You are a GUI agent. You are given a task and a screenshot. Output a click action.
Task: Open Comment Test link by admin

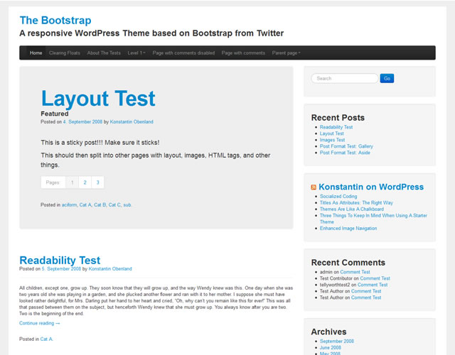coord(355,272)
